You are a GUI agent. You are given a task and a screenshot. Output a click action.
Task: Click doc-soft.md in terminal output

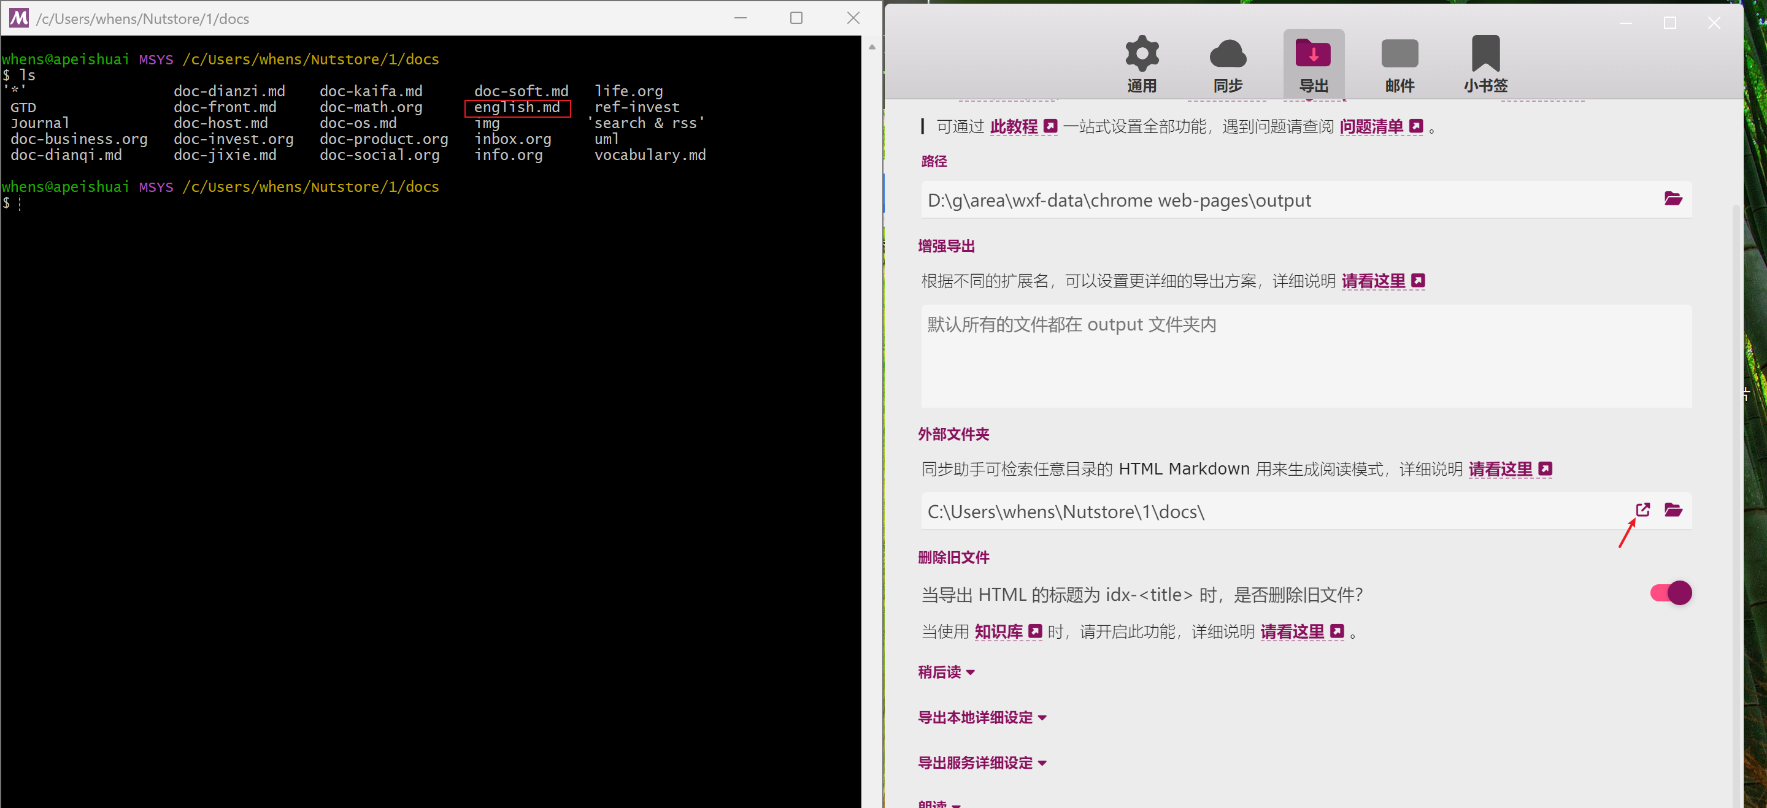pos(522,92)
